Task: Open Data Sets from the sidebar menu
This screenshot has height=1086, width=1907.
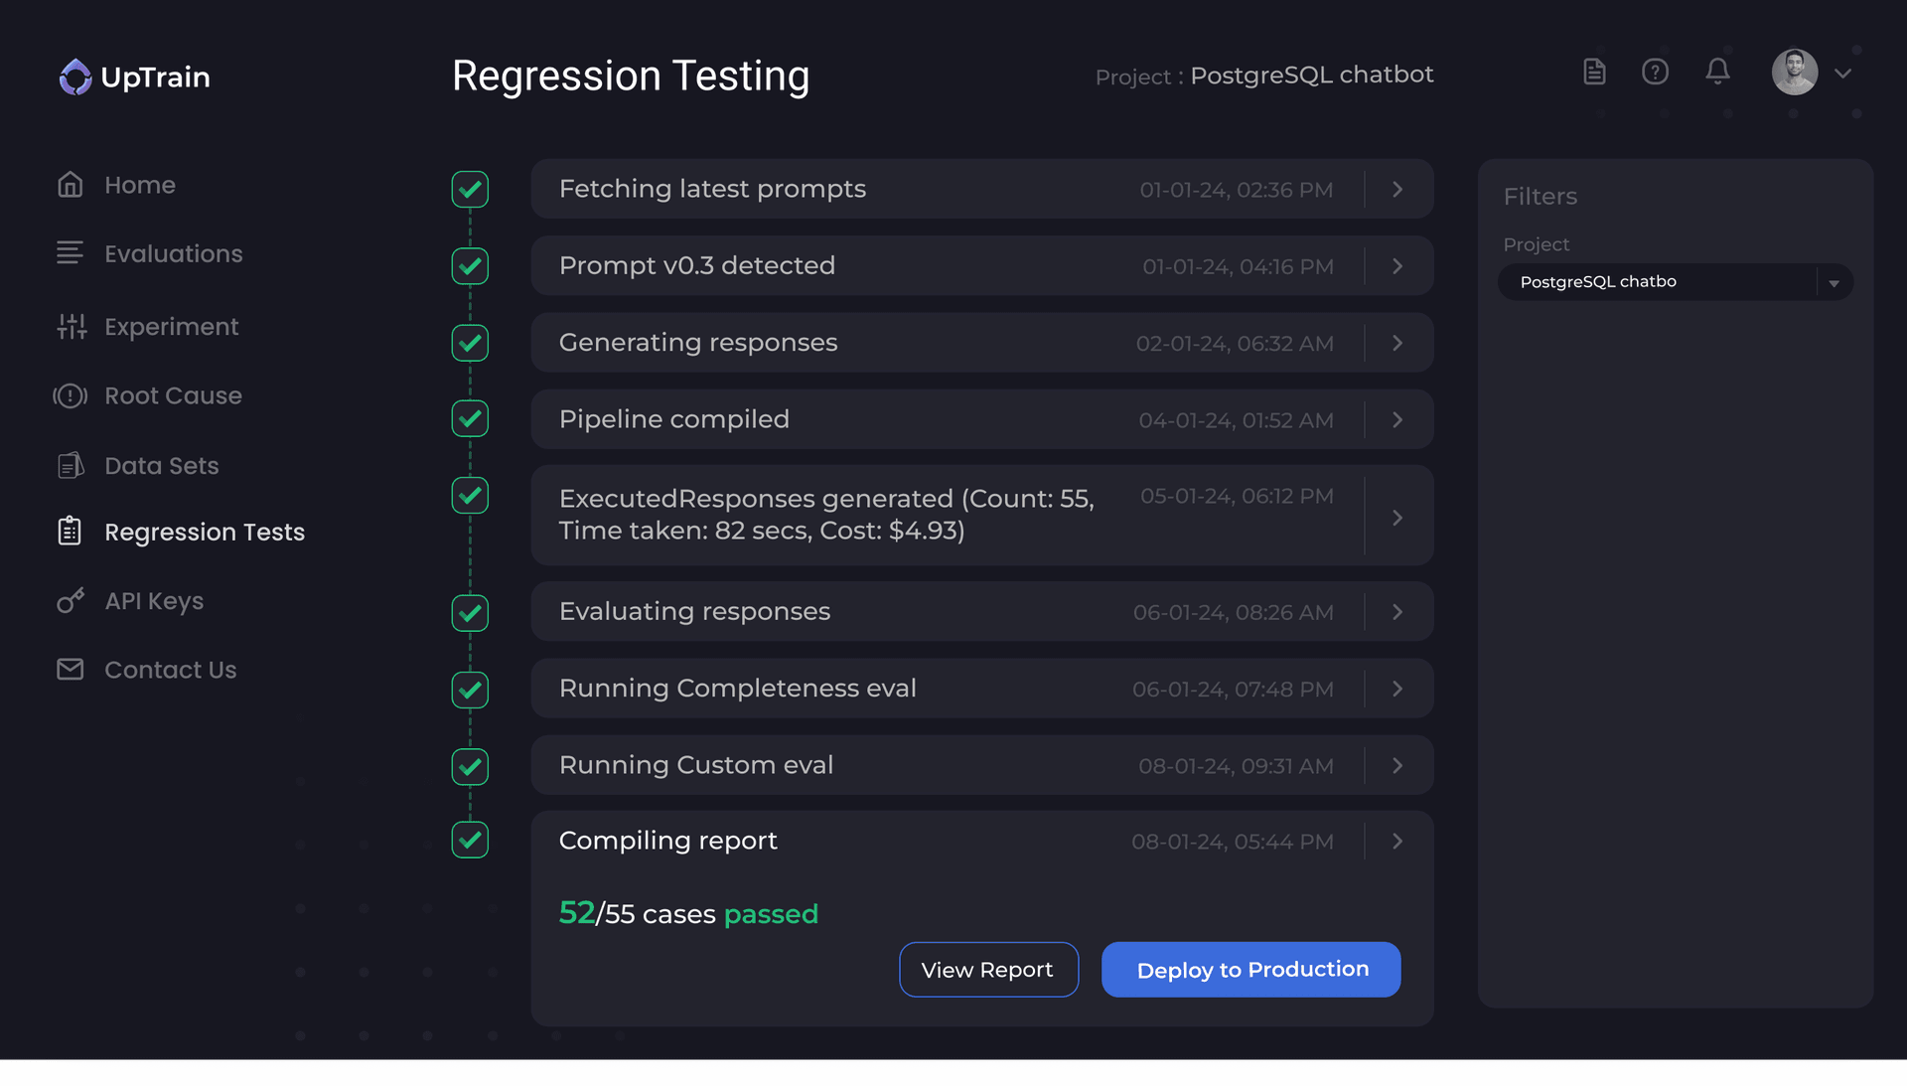Action: tap(161, 465)
